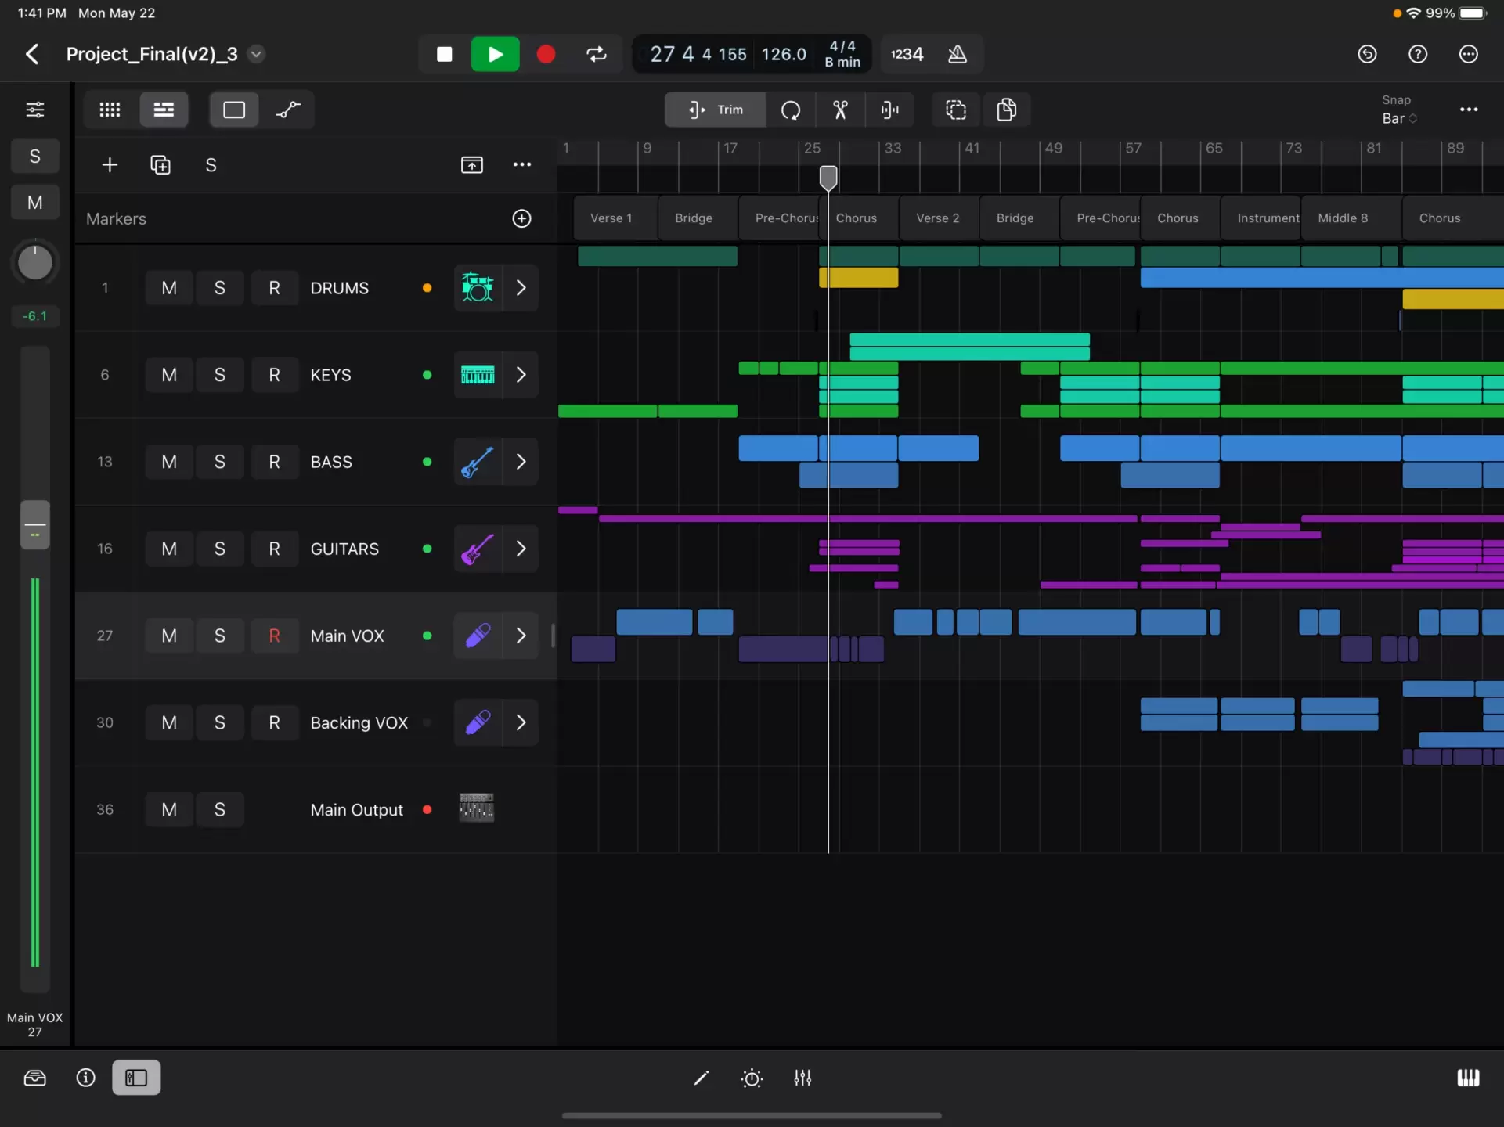Image resolution: width=1504 pixels, height=1127 pixels.
Task: Click the KEYS keyboard instrument icon
Action: click(477, 375)
